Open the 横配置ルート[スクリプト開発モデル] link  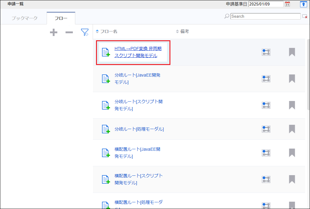point(138,179)
